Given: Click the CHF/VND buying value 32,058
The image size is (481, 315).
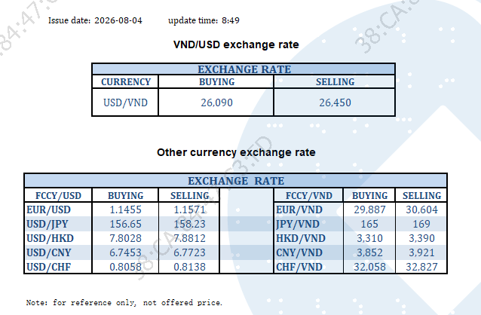Looking at the screenshot, I should click(x=369, y=268).
